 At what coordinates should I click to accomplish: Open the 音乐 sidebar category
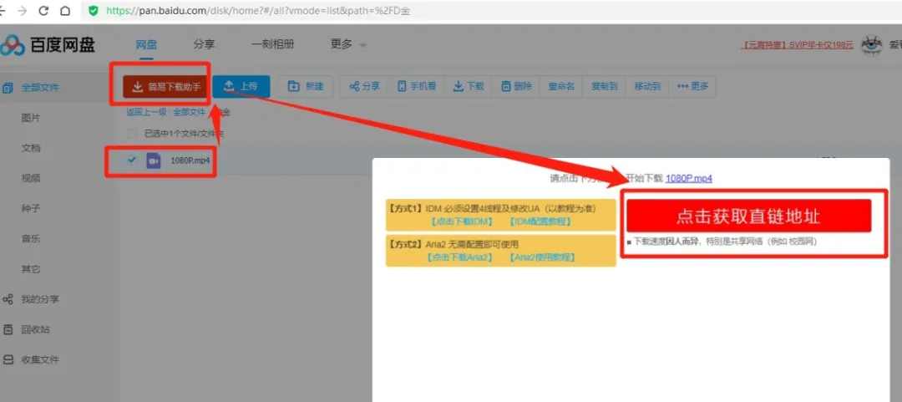[x=31, y=239]
